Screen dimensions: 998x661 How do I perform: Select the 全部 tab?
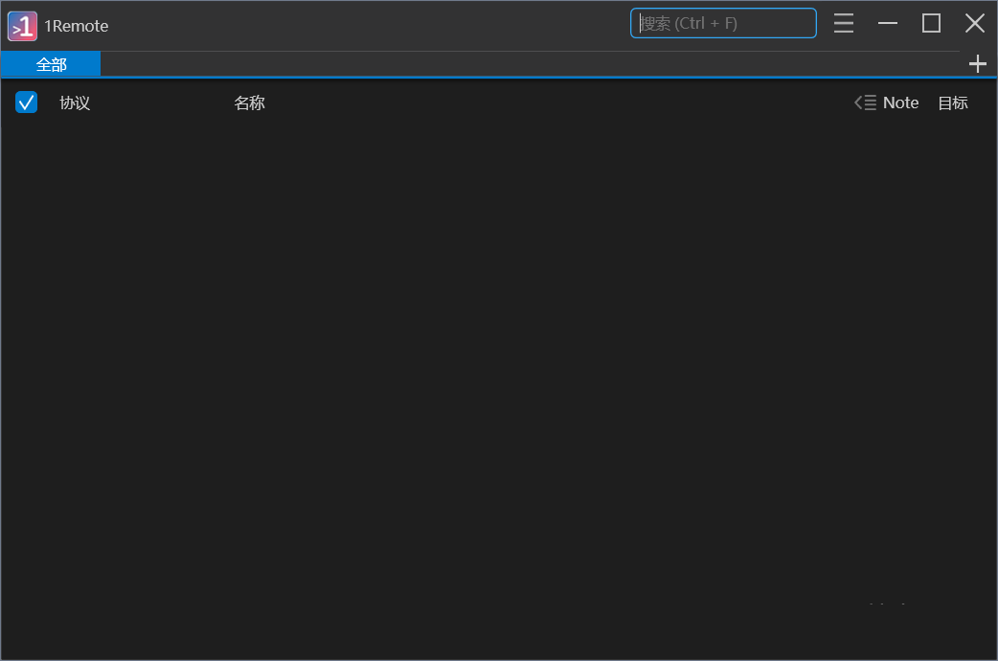tap(51, 64)
